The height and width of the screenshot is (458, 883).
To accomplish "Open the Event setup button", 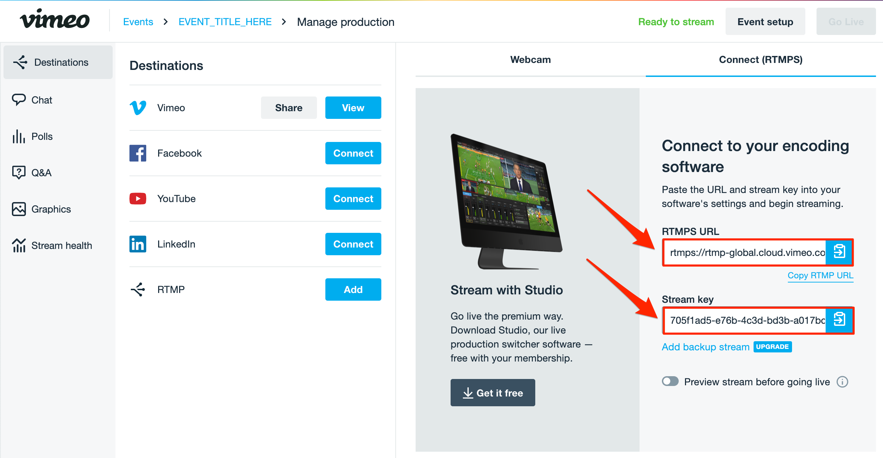I will [x=765, y=22].
